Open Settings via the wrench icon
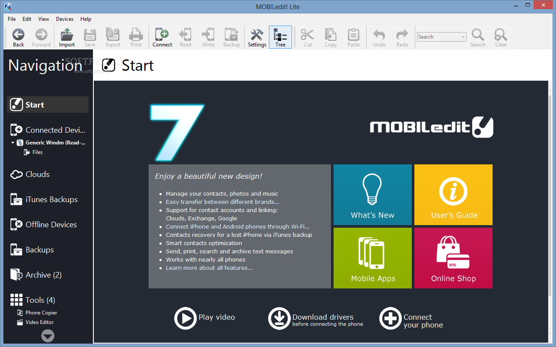 (257, 37)
